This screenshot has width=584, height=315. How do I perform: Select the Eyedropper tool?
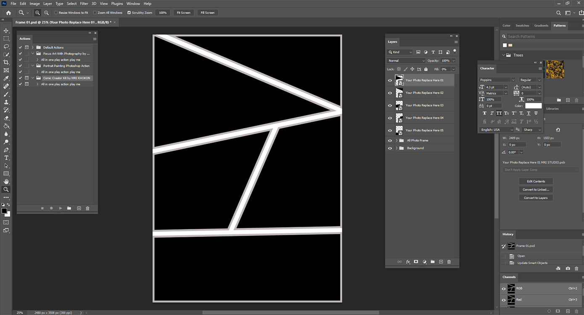[6, 78]
